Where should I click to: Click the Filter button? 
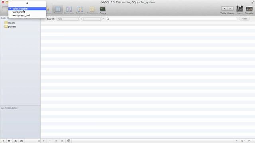pyautogui.click(x=244, y=19)
